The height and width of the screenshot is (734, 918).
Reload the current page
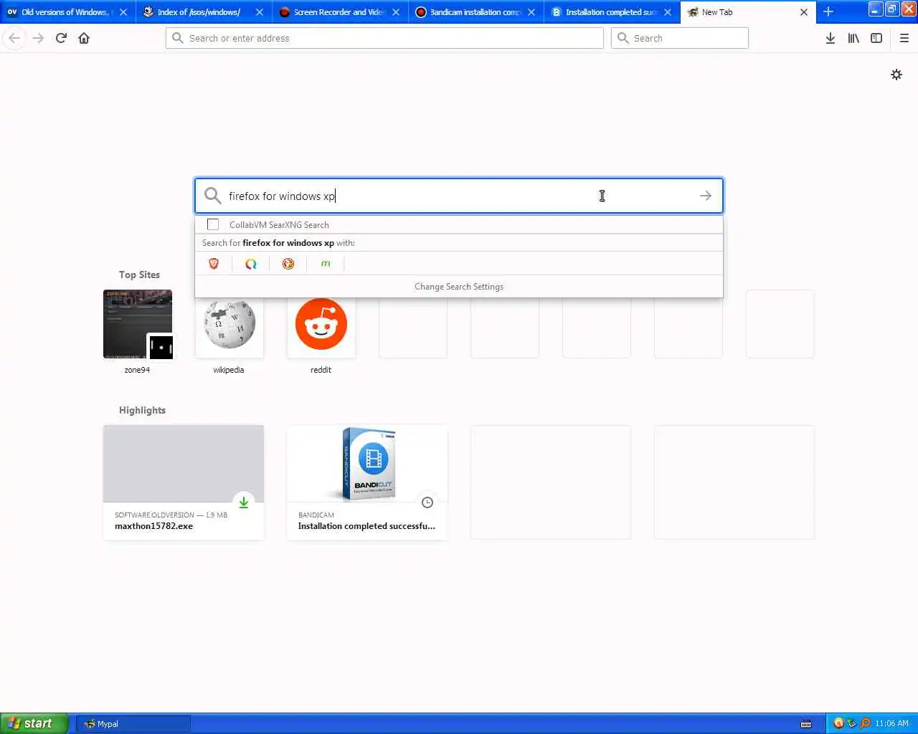point(61,38)
